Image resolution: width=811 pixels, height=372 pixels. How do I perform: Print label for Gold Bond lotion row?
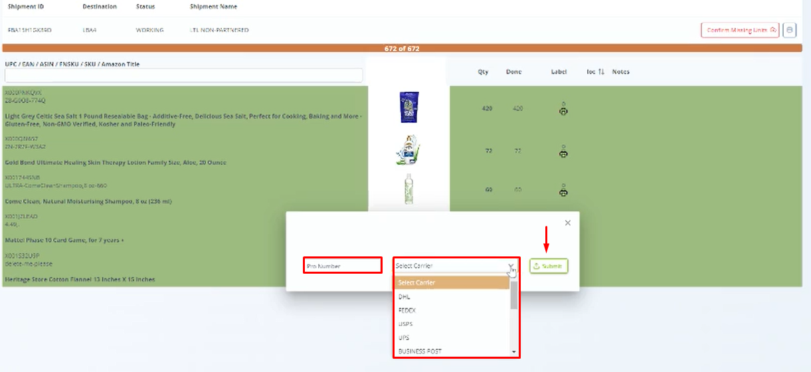coord(563,153)
